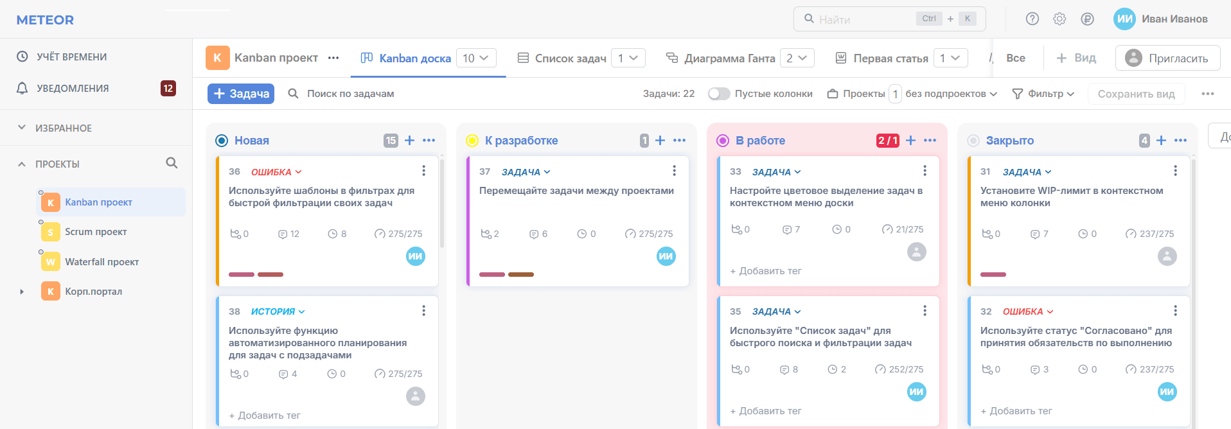The height and width of the screenshot is (429, 1231).
Task: Click the blue Задача create button
Action: pyautogui.click(x=241, y=94)
